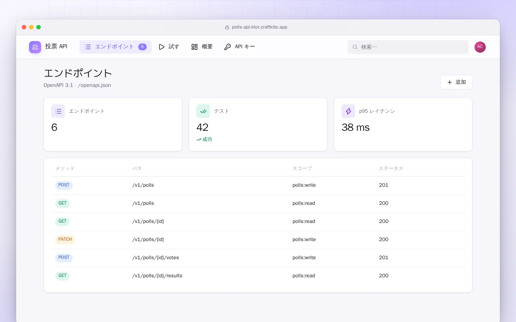This screenshot has width=516, height=322.
Task: Switch to the 試す tab
Action: coord(169,47)
